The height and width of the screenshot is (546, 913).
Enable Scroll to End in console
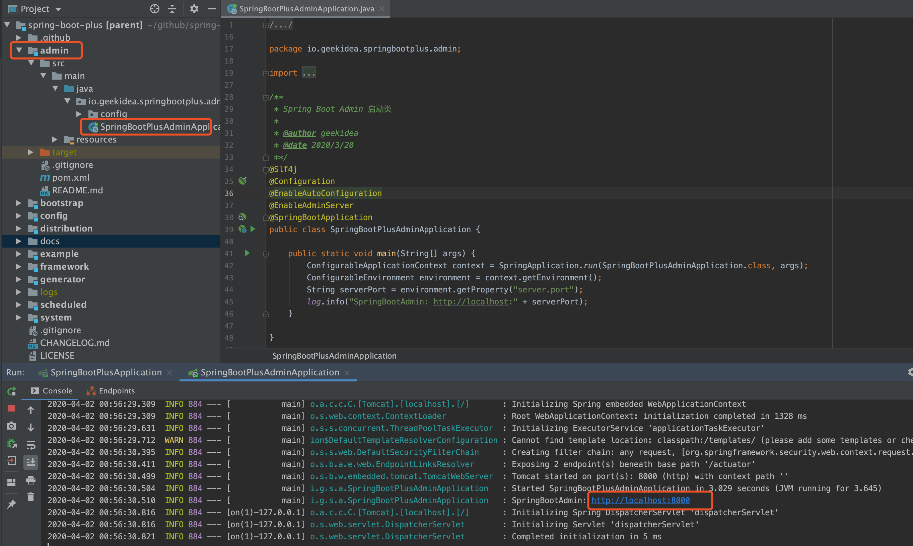pyautogui.click(x=31, y=462)
